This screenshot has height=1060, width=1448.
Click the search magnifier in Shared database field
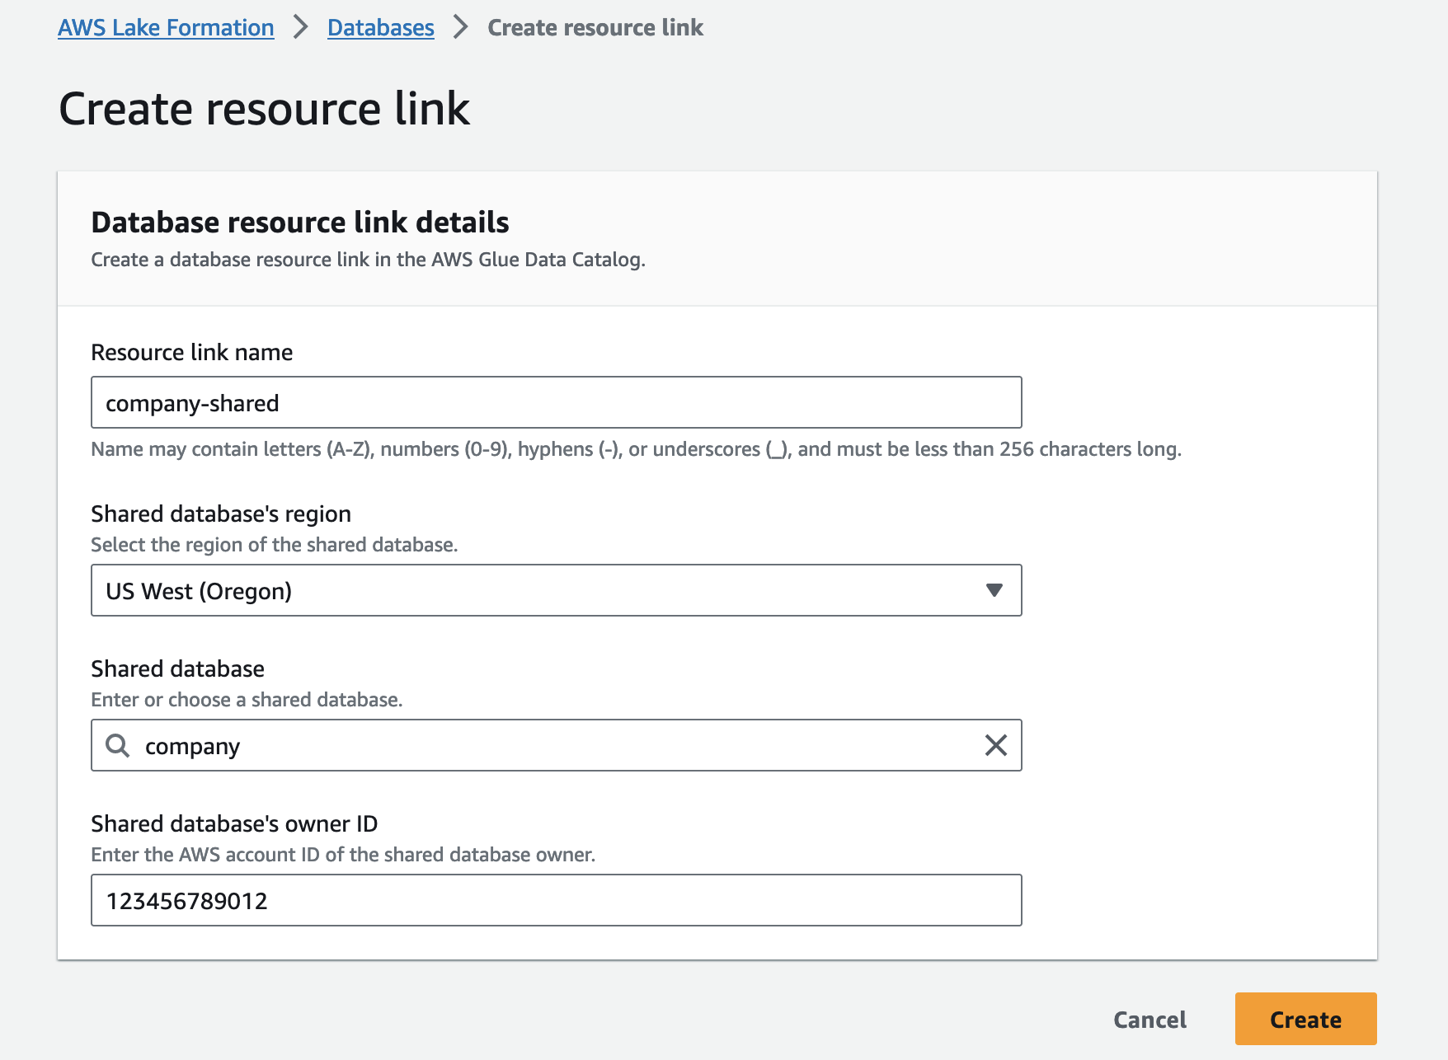pos(118,746)
